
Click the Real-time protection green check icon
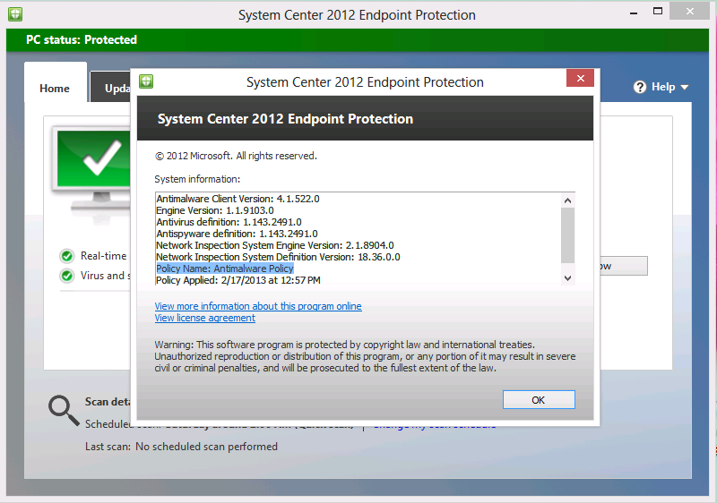(66, 256)
